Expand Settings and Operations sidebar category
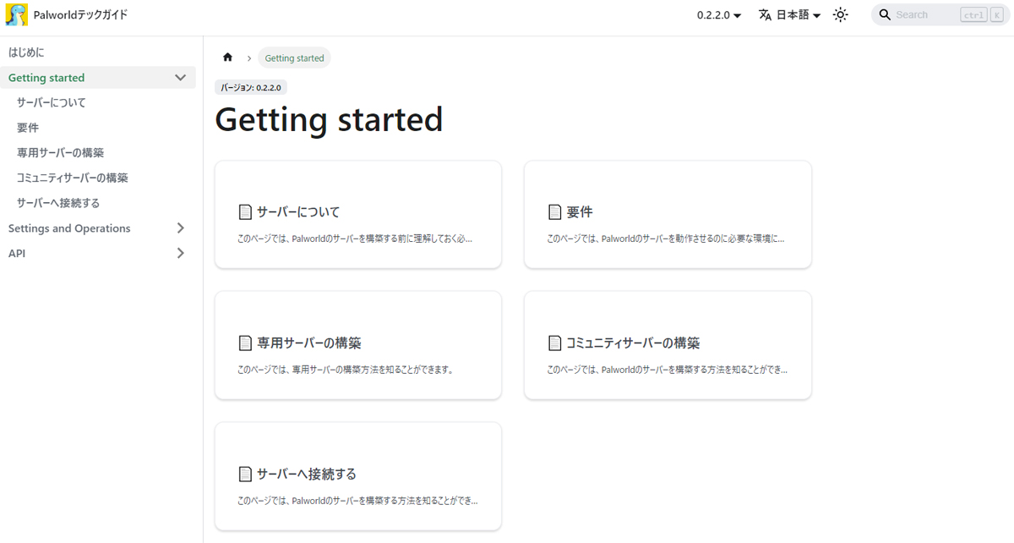 click(x=180, y=228)
